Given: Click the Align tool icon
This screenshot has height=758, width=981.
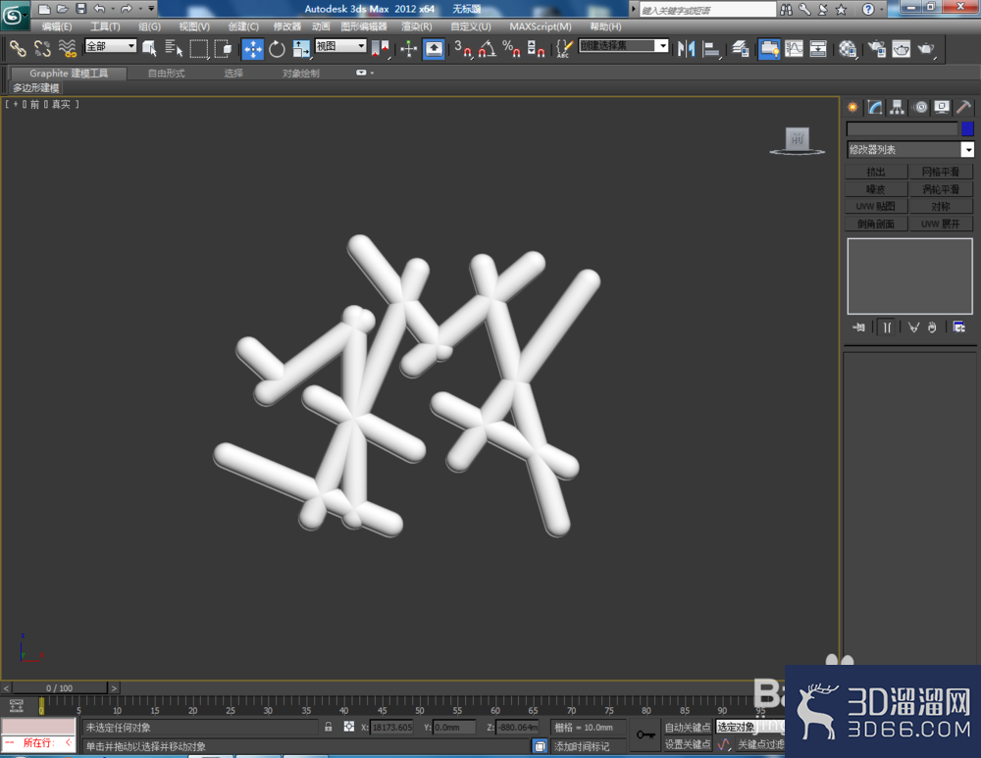Looking at the screenshot, I should [x=711, y=49].
